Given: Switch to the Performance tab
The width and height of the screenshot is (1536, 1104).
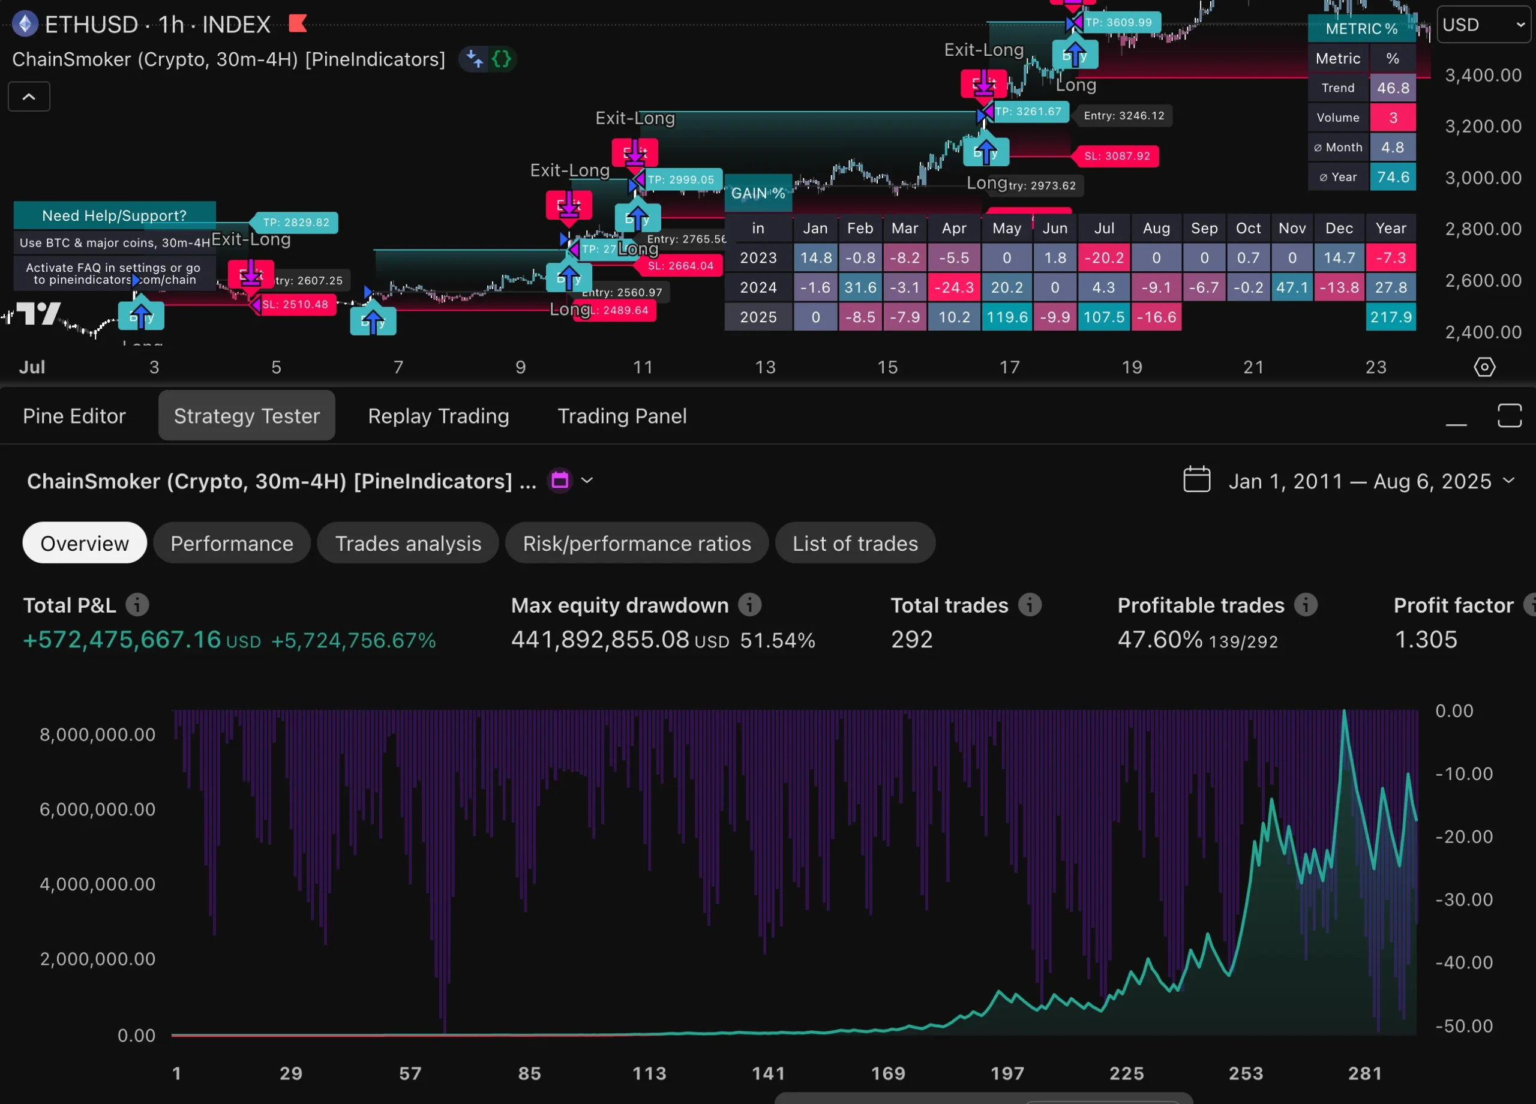Looking at the screenshot, I should pos(232,542).
